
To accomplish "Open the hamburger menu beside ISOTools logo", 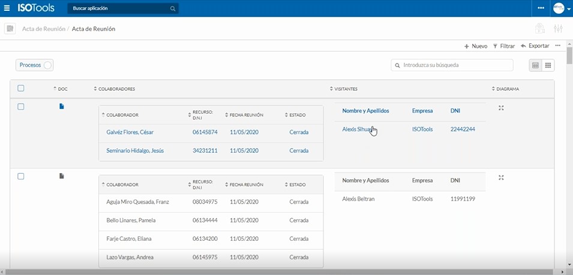I will tap(7, 8).
